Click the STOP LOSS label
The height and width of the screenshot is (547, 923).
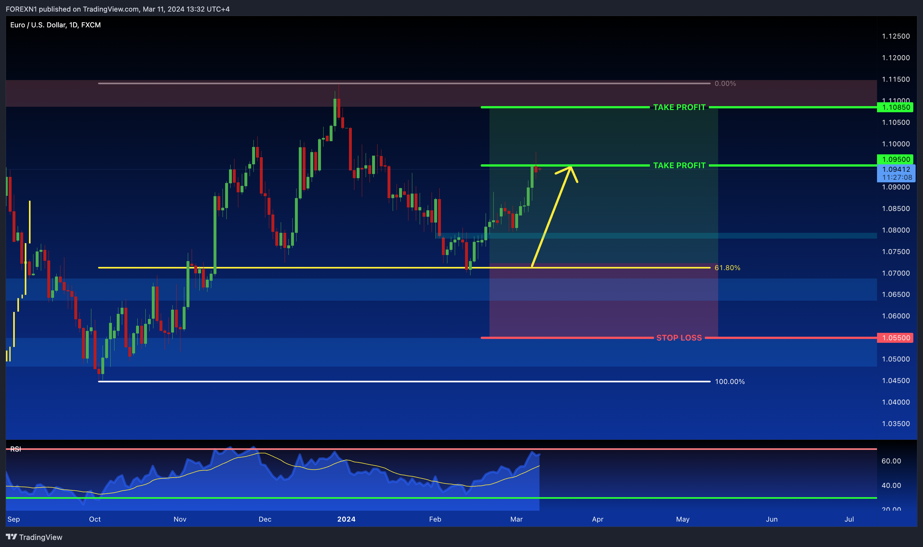pyautogui.click(x=679, y=338)
